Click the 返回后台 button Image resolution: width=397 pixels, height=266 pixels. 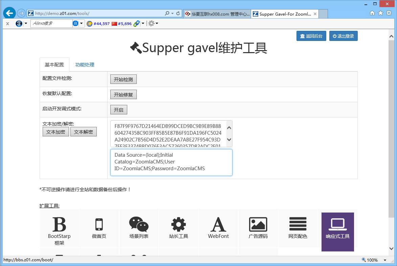(x=311, y=36)
